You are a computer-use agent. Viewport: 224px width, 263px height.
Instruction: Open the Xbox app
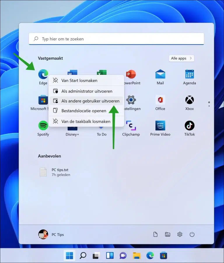point(190,100)
